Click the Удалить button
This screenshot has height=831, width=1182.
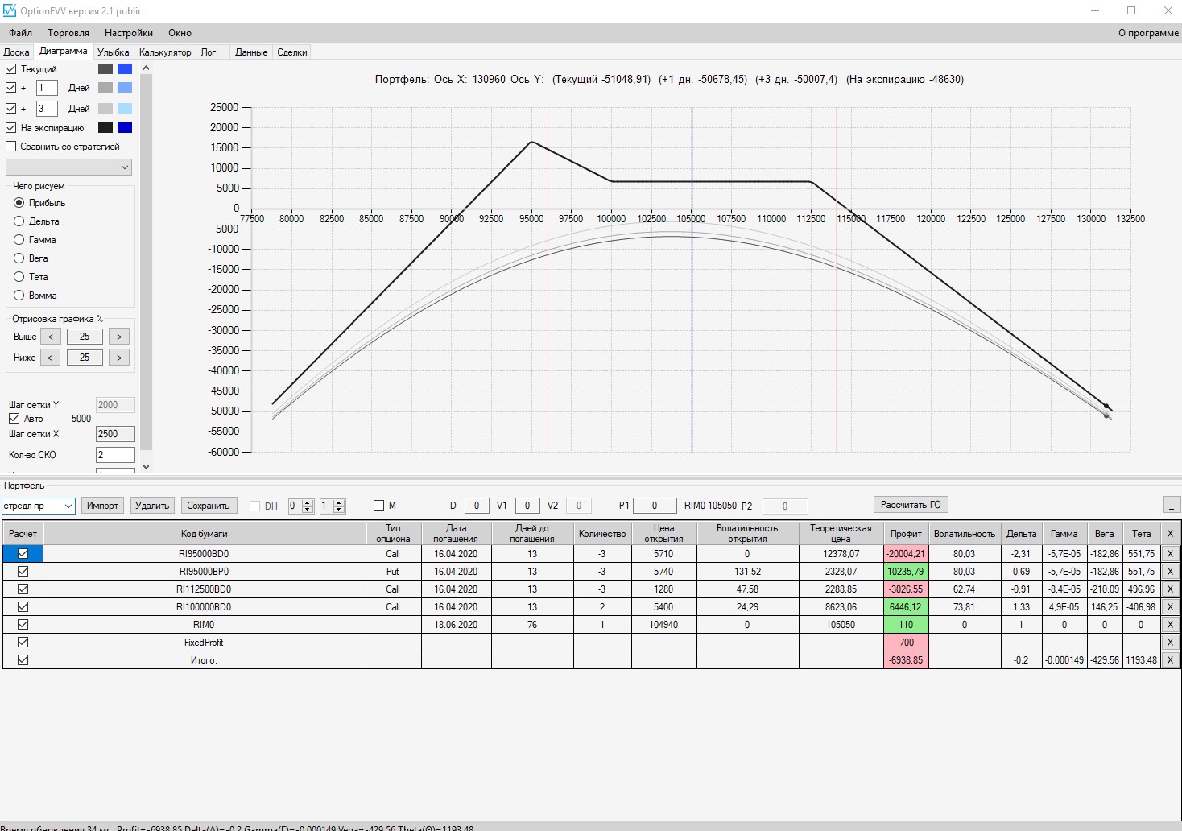(152, 506)
